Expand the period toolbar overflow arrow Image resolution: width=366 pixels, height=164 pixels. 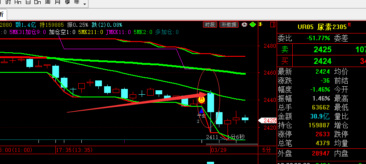(84, 4)
